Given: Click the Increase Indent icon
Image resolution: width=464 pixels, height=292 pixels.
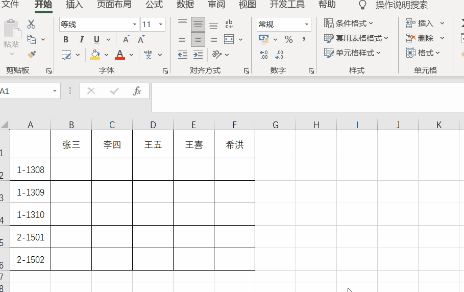Looking at the screenshot, I should (198, 55).
